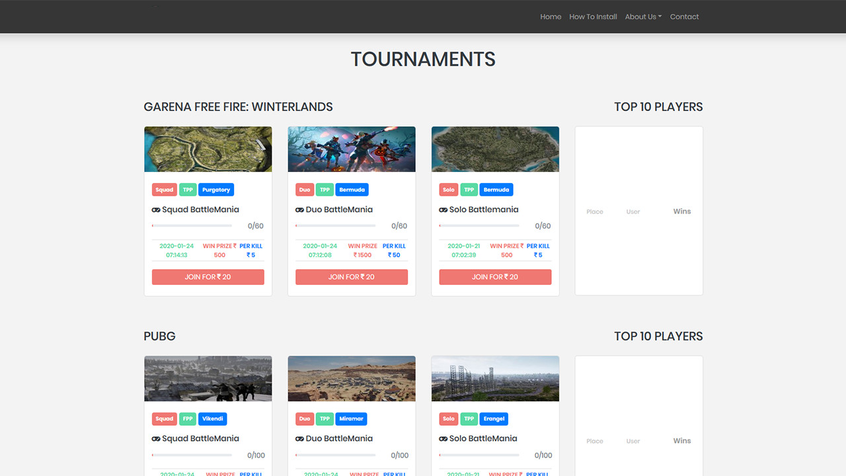Click the Erangel map thumbnail
The height and width of the screenshot is (476, 846).
(495, 379)
